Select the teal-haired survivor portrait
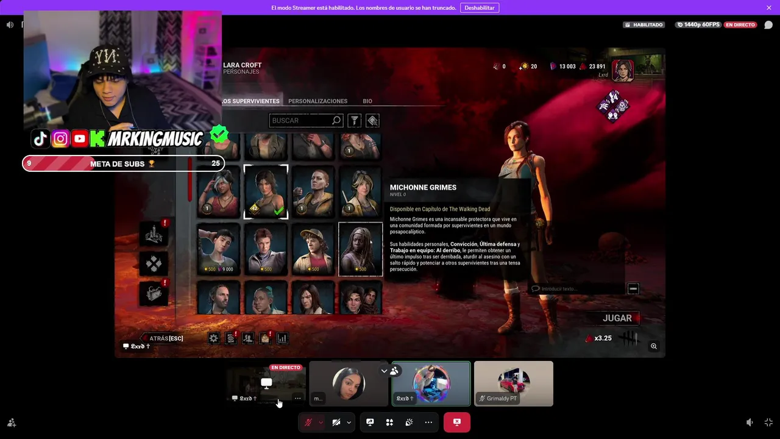The width and height of the screenshot is (780, 439). point(266,298)
